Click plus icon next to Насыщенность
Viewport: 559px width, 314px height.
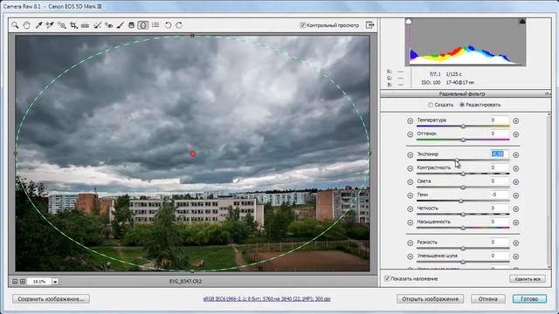(x=515, y=222)
